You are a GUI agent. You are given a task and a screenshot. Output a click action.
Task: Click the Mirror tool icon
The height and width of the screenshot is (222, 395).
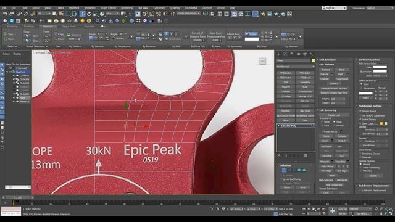(206, 14)
